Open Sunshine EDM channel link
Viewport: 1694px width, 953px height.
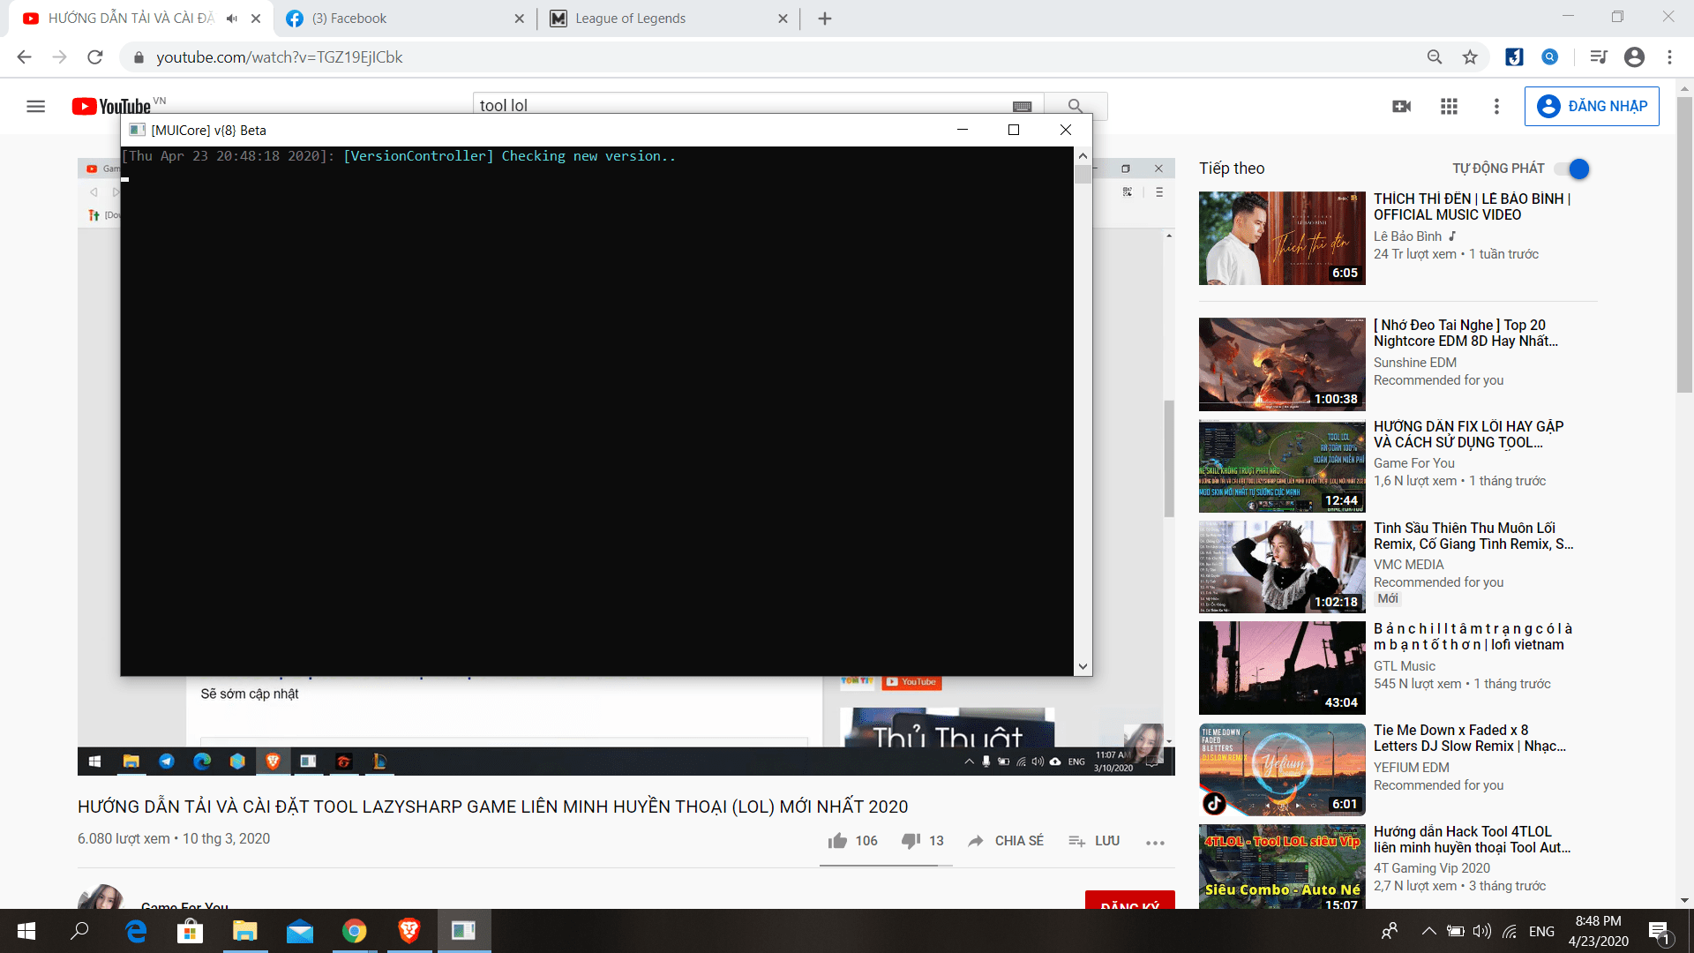point(1415,363)
